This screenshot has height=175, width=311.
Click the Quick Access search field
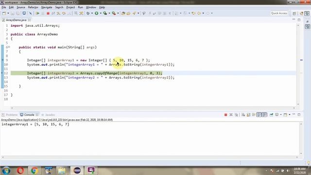tap(279, 13)
